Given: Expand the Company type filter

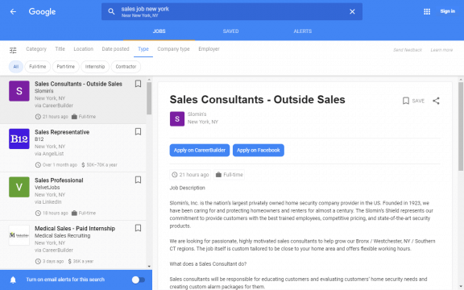Looking at the screenshot, I should point(173,49).
